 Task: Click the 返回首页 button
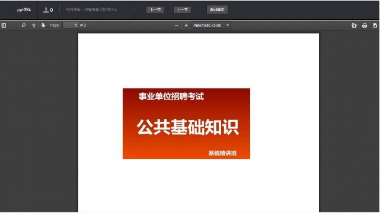217,9
